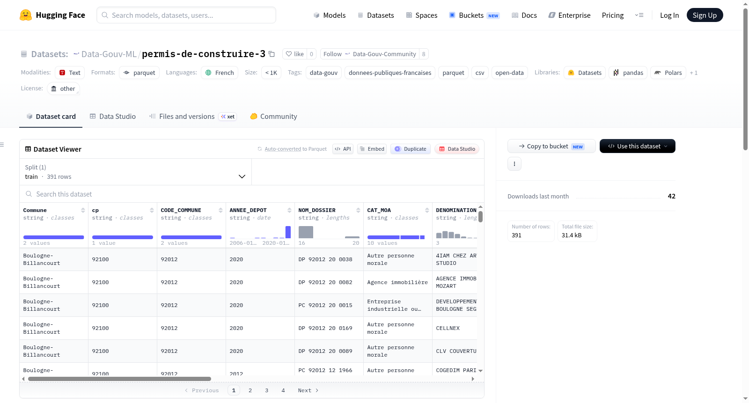749x403 pixels.
Task: Go to Datasets in top navigation
Action: point(376,15)
